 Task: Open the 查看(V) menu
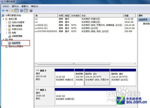(25, 6)
